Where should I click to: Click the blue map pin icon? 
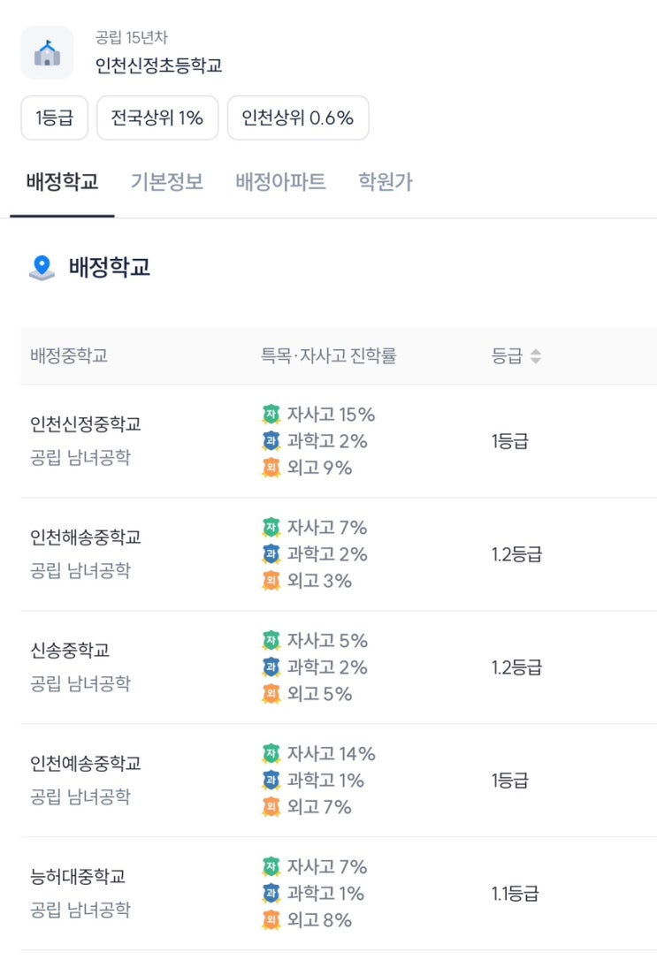coord(42,267)
